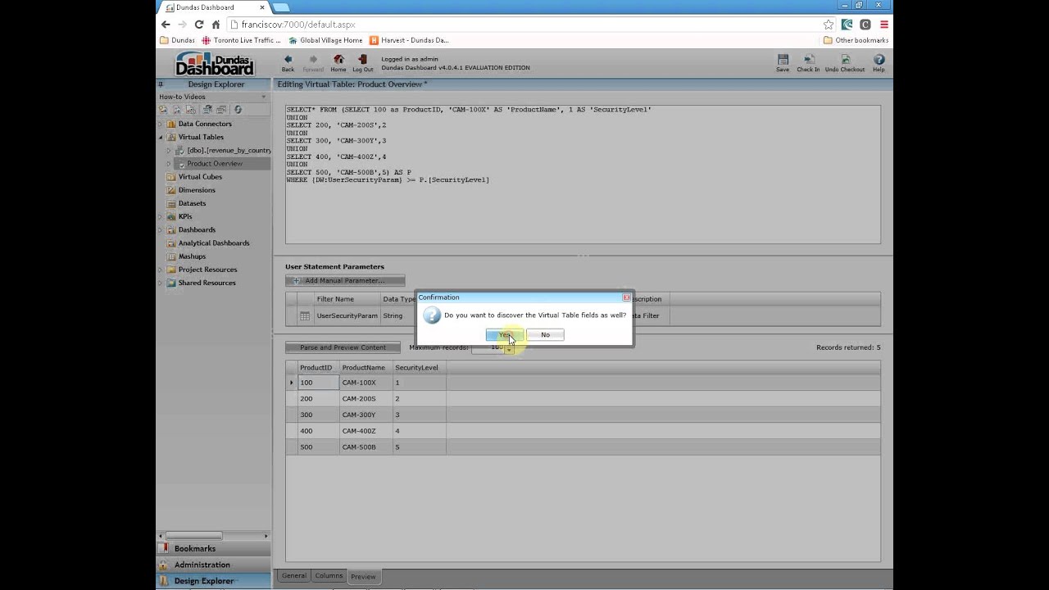The image size is (1049, 590).
Task: Expand the Project Resources node
Action: tap(161, 270)
